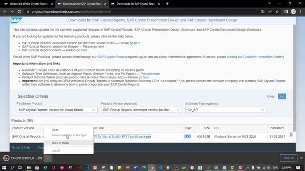Click the Product Version column header
305x171 pixels.
[x=23, y=128]
